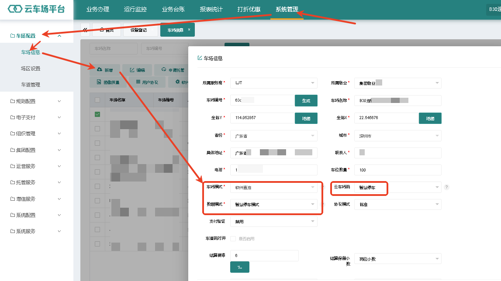
Task: Click the 申请托管 cloud-upload icon
Action: pos(164,70)
